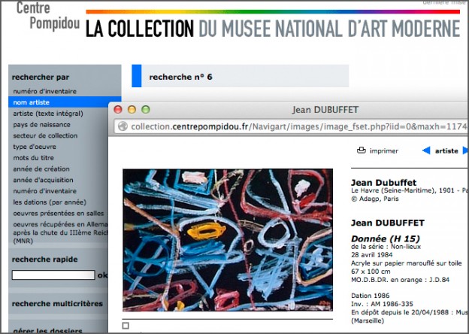
Task: Click the 67 x 100 cm dimensions text
Action: click(x=371, y=272)
